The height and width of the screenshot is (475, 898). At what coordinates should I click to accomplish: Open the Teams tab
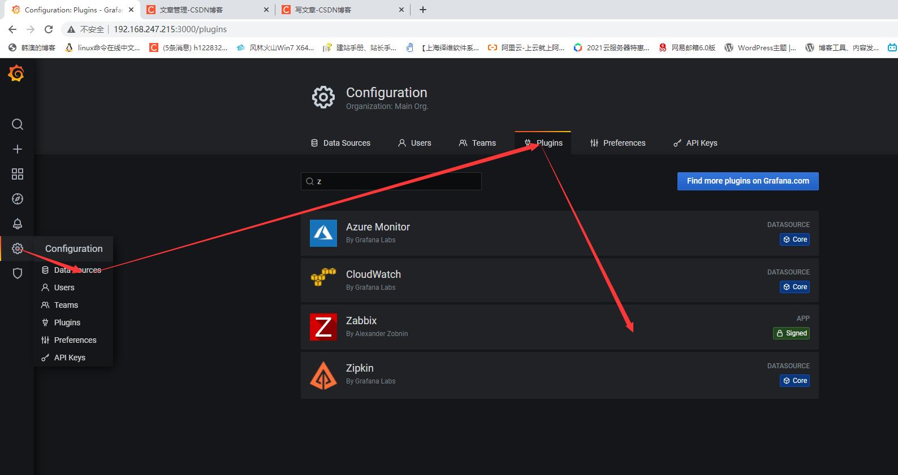tap(477, 143)
